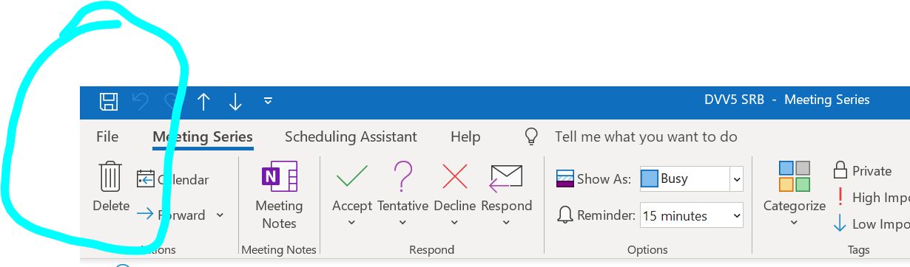Go to next item with down arrow
This screenshot has height=267, width=910.
[235, 102]
